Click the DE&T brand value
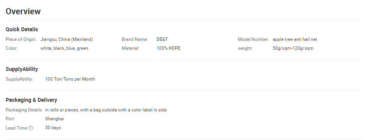Viewport: 370px width, 140px height. pos(162,39)
